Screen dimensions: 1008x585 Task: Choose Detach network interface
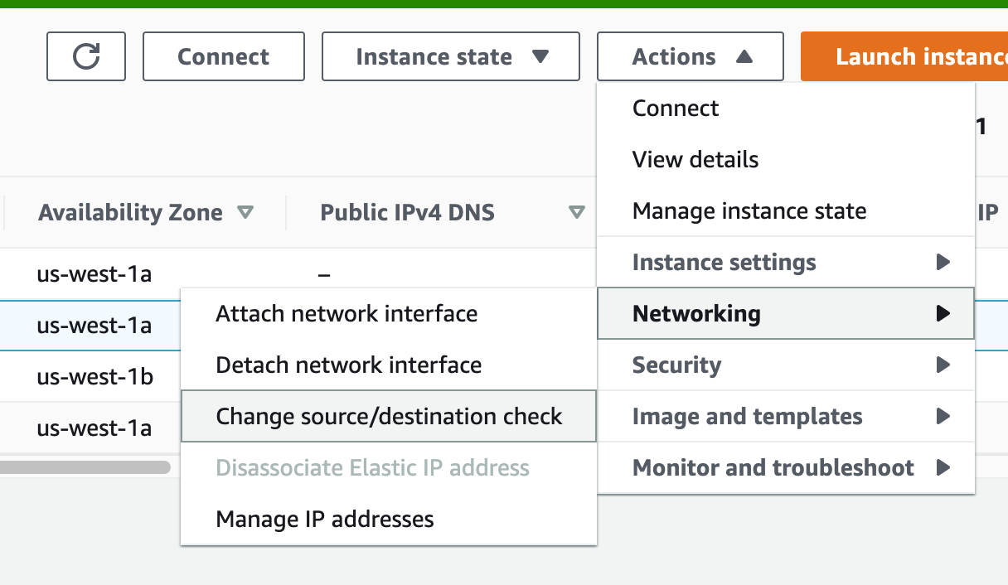[x=348, y=365]
